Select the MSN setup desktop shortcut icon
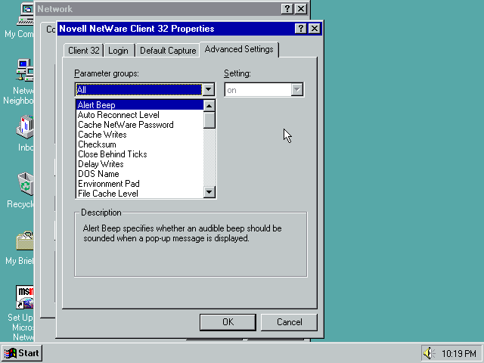 [25, 297]
